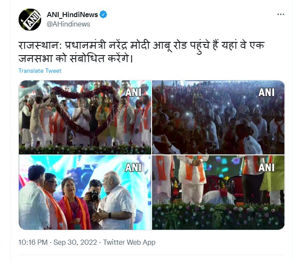This screenshot has height=261, width=293.
Task: Click the Translate Tweet link
Action: point(40,71)
